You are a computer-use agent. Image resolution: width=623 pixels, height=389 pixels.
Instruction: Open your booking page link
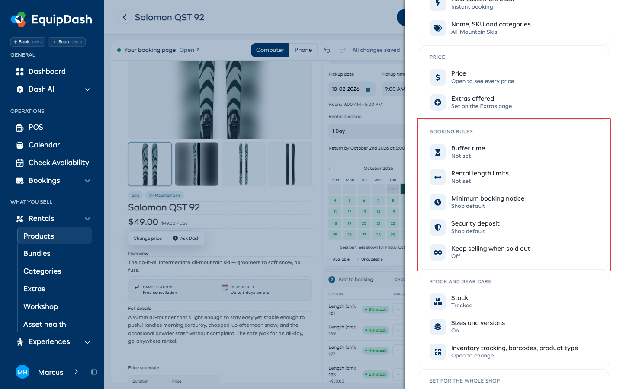coord(189,50)
